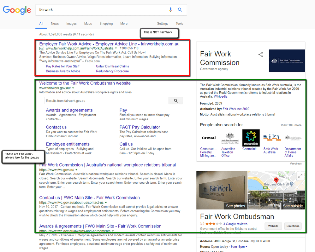This screenshot has height=252, width=315.
Task: Click the Directions button
Action: pos(293,226)
